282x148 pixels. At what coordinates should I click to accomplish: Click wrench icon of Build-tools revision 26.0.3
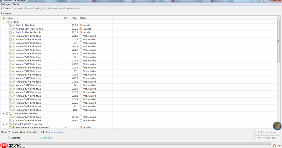point(14,46)
